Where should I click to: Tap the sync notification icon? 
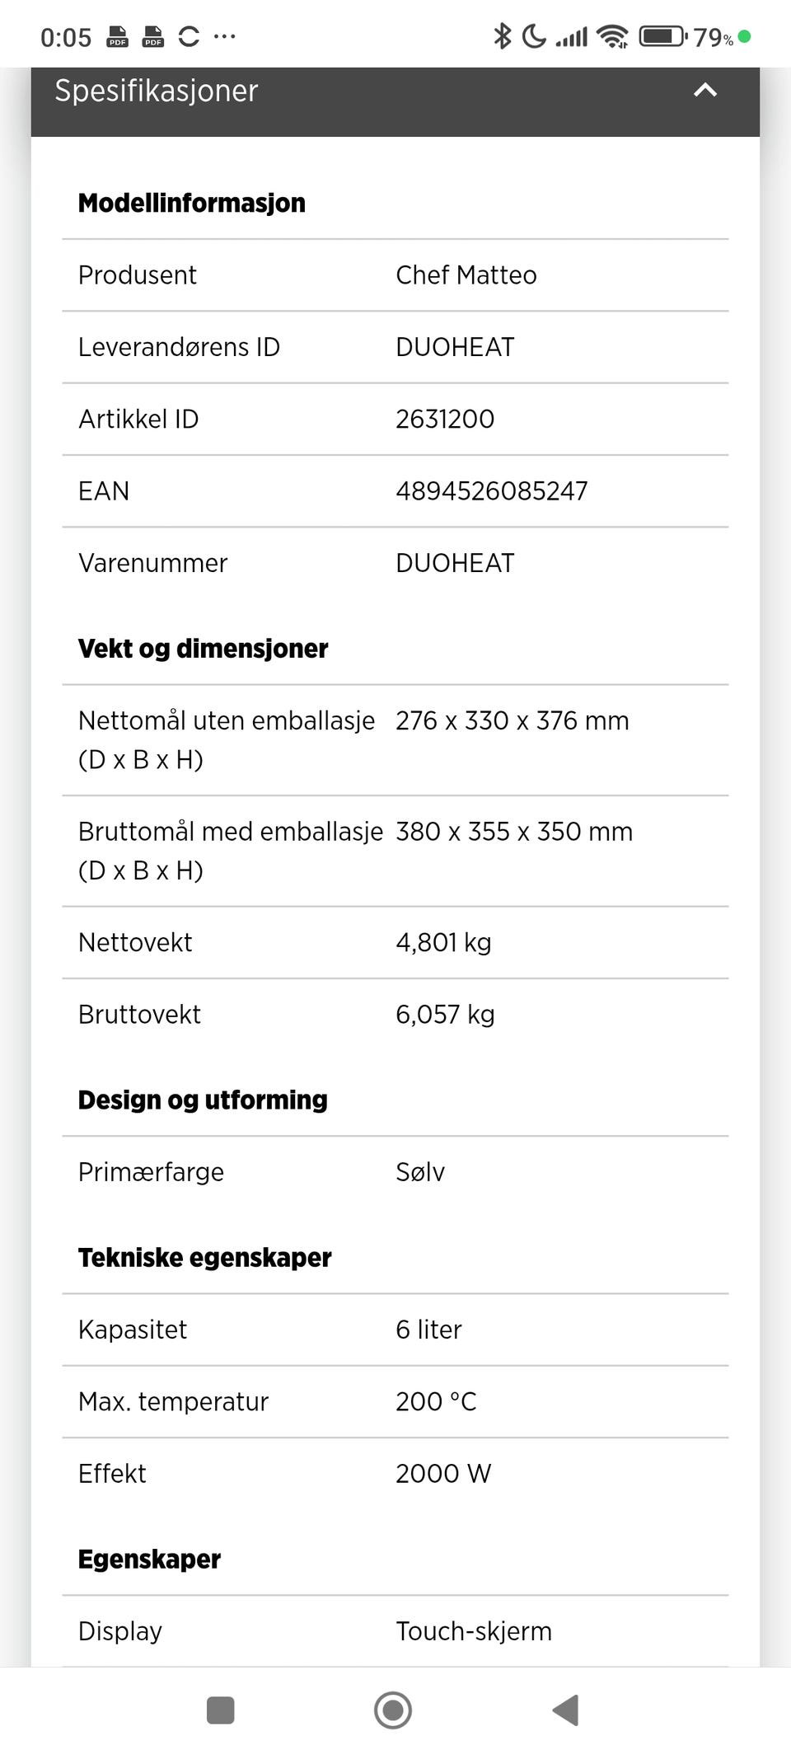(189, 36)
